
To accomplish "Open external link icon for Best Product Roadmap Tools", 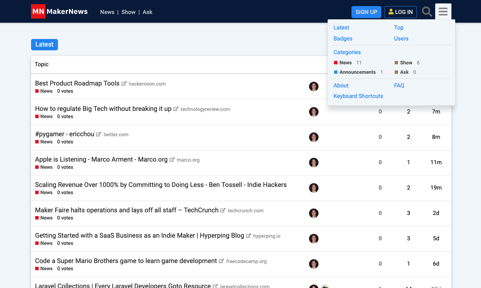I will [x=123, y=83].
